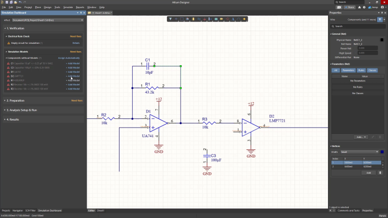Viewport: 388px width, 218px height.
Task: Click the save icon in the title bar
Action: click(7, 2)
